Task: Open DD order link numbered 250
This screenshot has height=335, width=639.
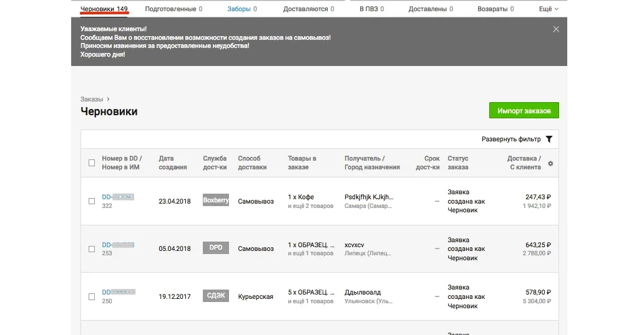Action: point(118,292)
